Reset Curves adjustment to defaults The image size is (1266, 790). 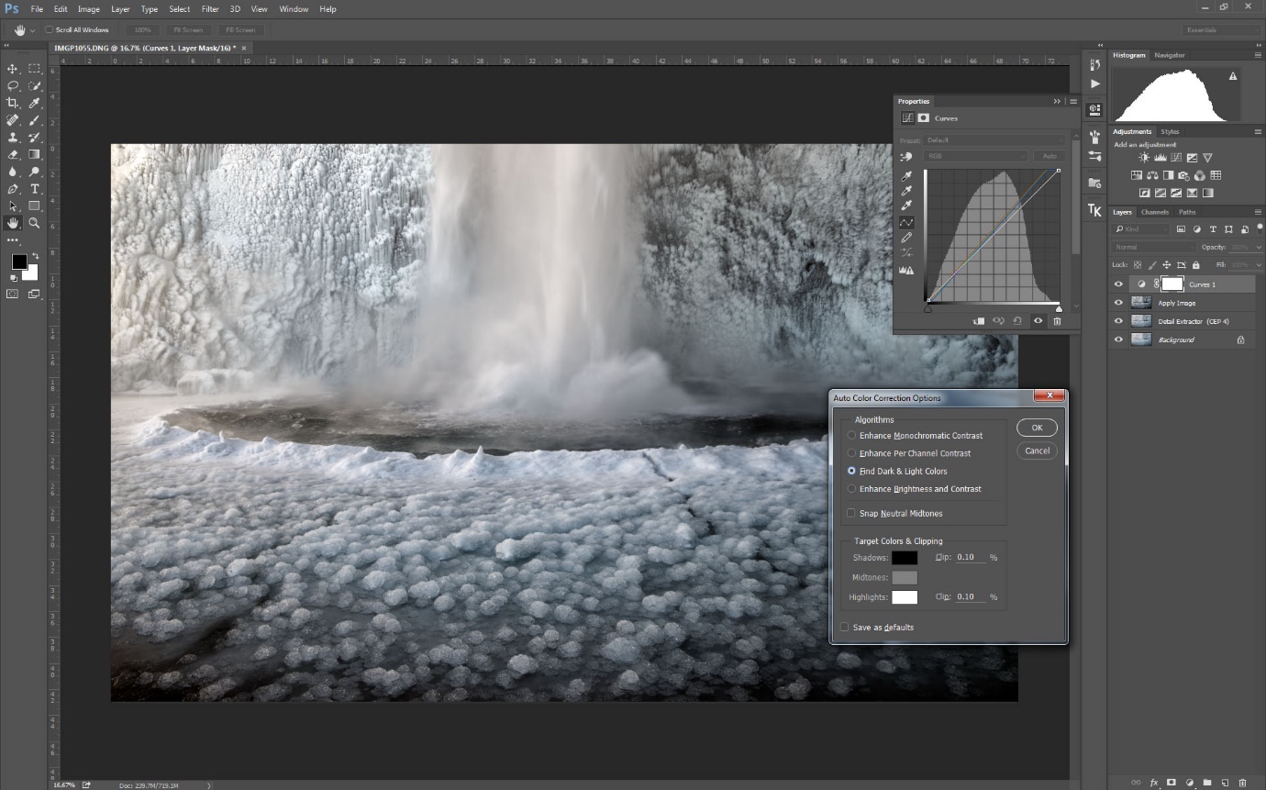coord(1017,321)
